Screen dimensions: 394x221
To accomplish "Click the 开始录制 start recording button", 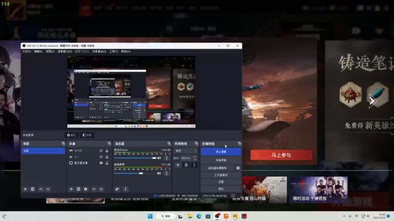I will tap(221, 160).
